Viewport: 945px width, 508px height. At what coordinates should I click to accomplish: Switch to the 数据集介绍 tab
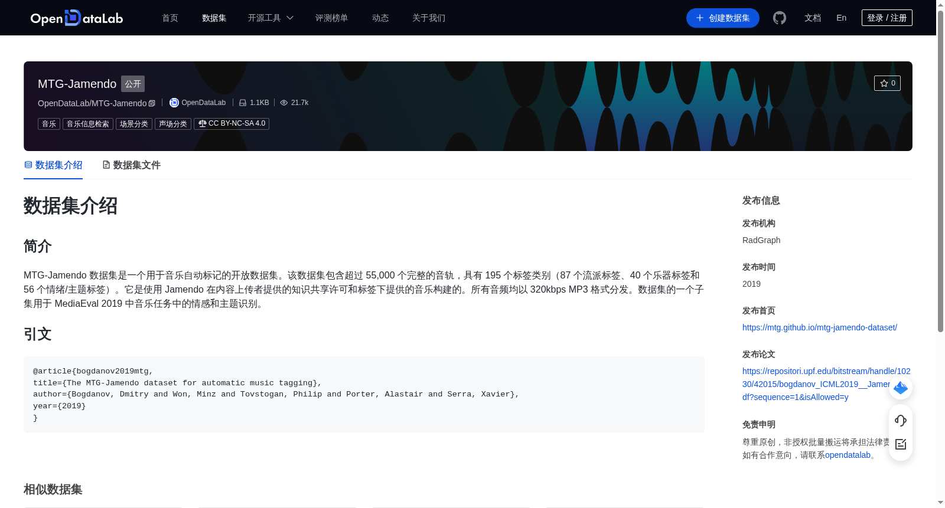(x=53, y=165)
